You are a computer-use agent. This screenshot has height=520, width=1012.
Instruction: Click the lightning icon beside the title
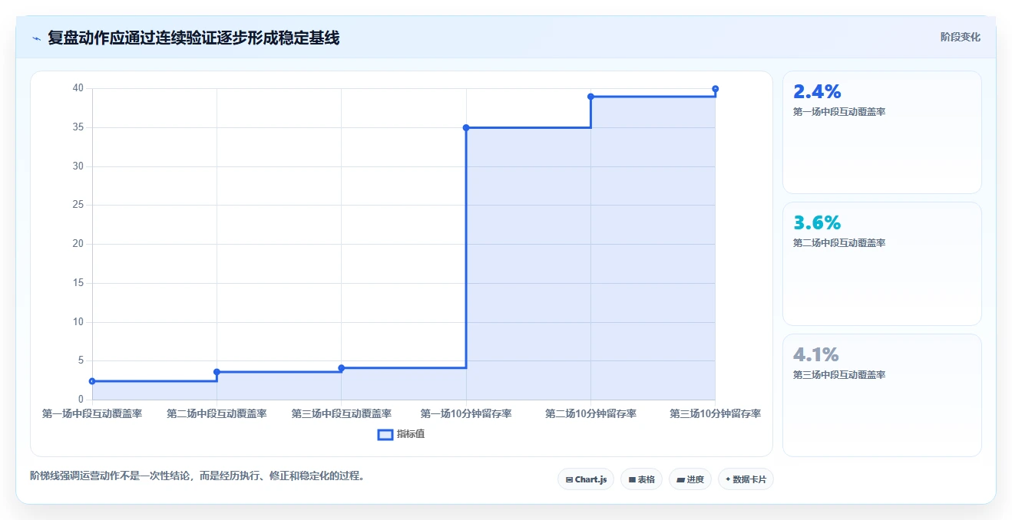pyautogui.click(x=36, y=38)
